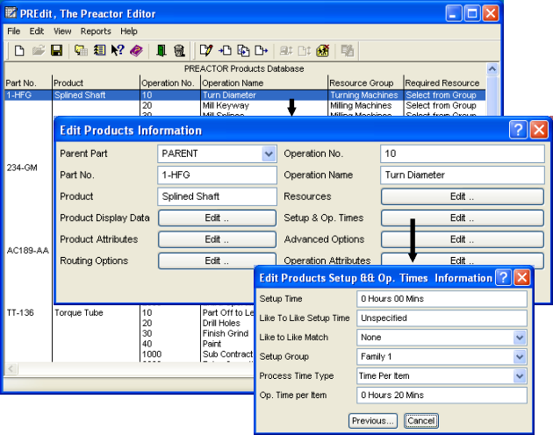The height and width of the screenshot is (435, 553).
Task: Click the Torque Tube product cell
Action: tap(79, 313)
